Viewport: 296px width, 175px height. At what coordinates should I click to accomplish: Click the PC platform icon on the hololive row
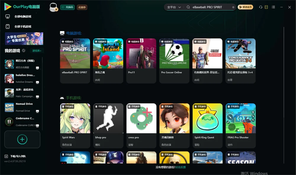pyautogui.click(x=37, y=82)
